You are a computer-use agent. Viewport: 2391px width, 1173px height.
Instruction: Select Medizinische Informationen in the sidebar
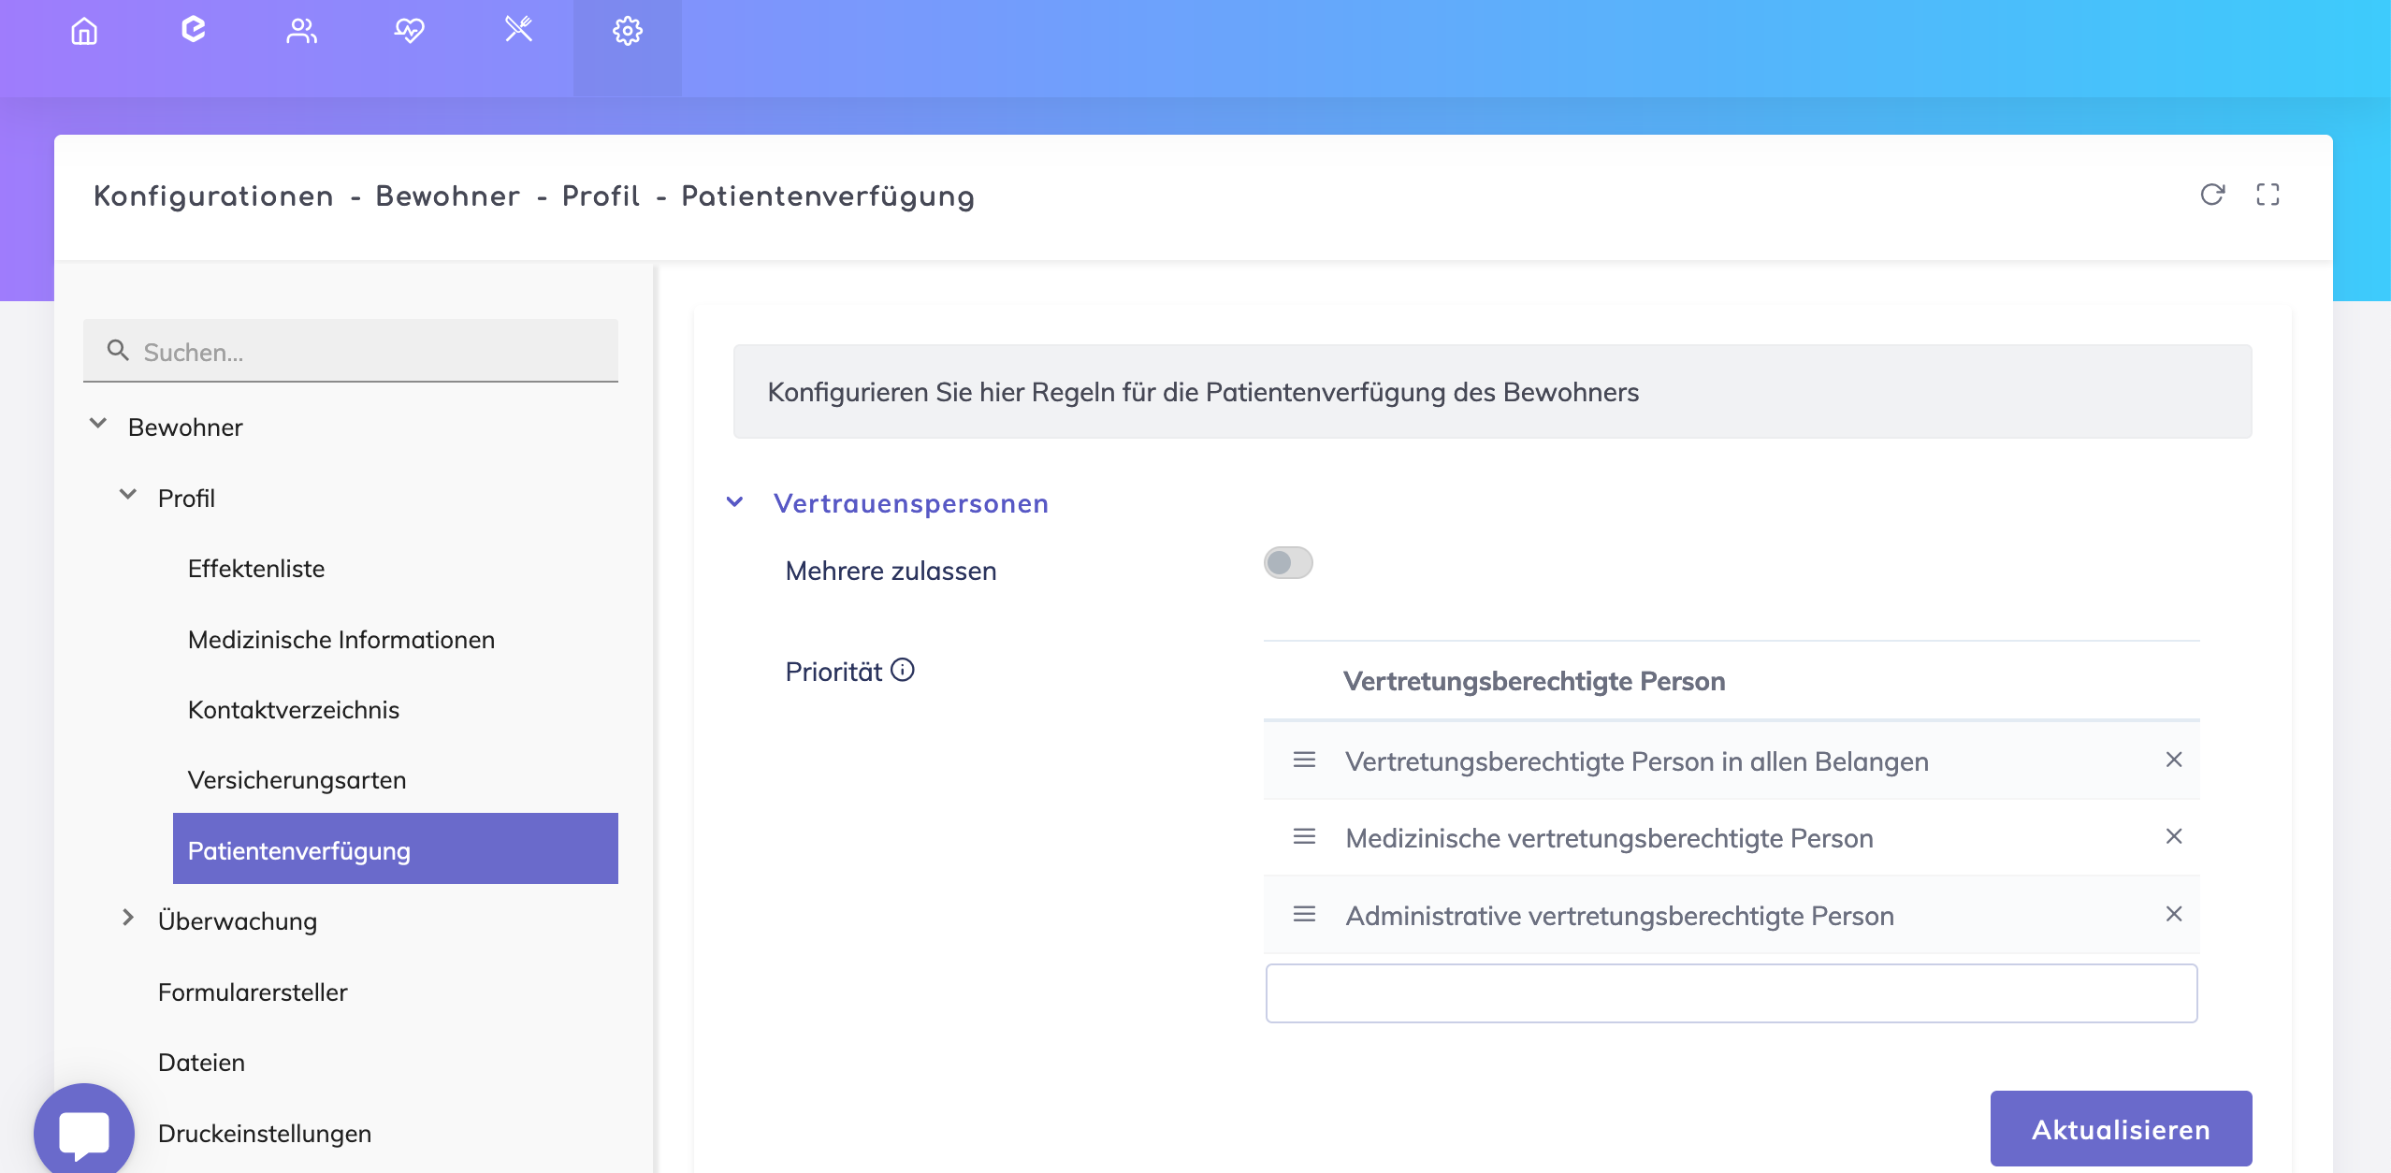pos(341,640)
